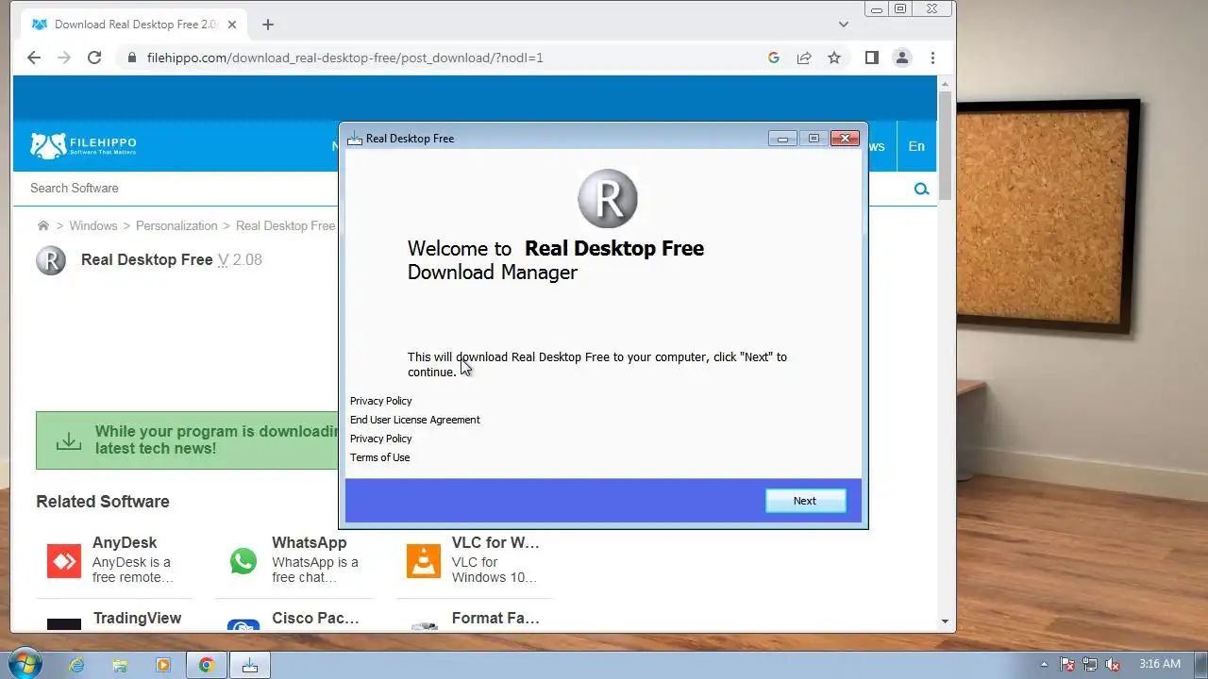Click the Real Desktop R logo in installer
The height and width of the screenshot is (679, 1208).
tap(608, 199)
